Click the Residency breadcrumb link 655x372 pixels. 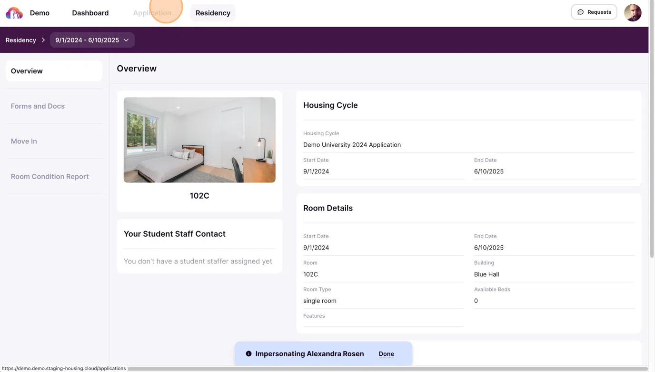tap(21, 40)
